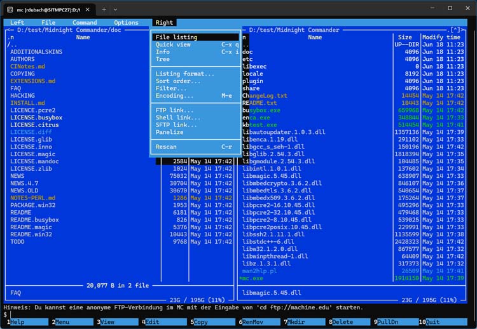
Task: Click the 4 Edit function key
Action: click(x=164, y=322)
